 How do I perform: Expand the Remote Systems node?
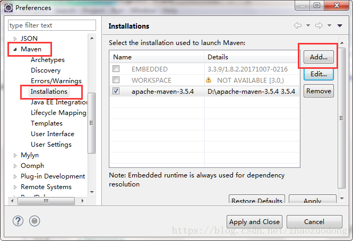(x=15, y=187)
